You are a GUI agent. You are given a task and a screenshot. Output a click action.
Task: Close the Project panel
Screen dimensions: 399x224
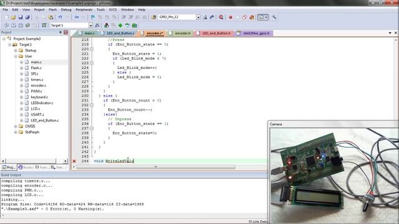tap(65, 32)
